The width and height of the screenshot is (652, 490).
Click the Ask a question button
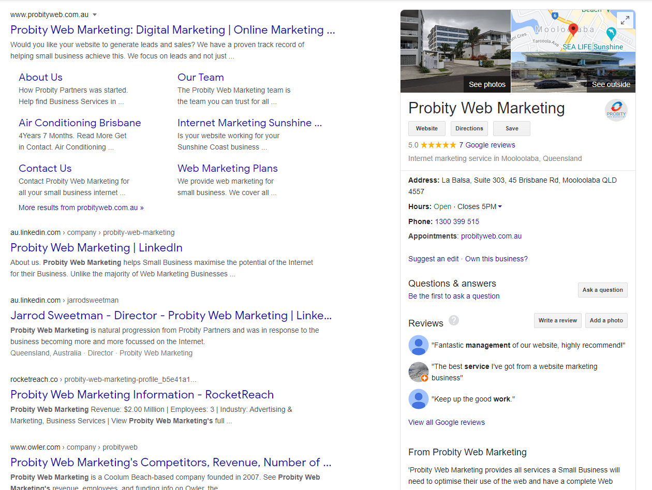pos(603,290)
